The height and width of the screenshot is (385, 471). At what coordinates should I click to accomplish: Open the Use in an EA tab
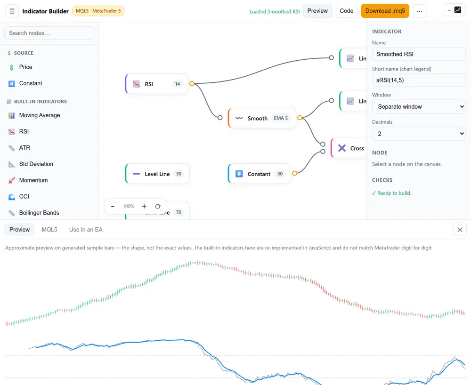point(86,230)
